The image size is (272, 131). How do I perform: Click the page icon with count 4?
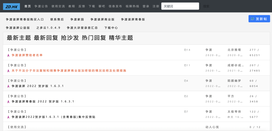[x=185, y=81]
